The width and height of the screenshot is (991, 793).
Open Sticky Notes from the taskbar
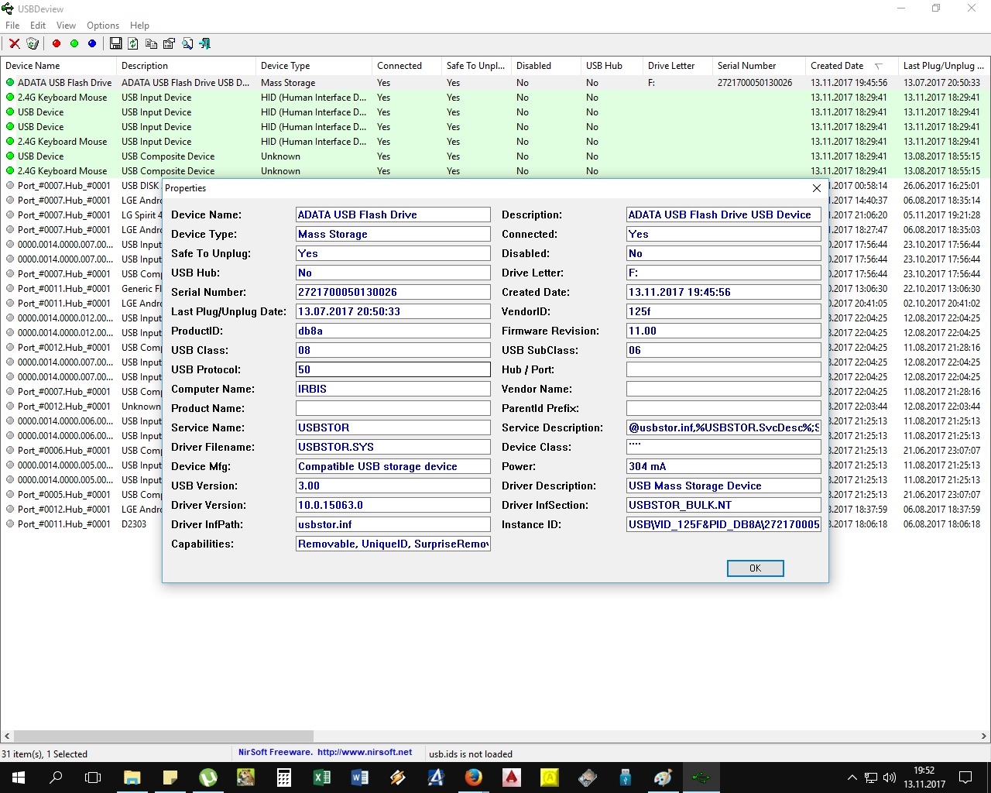170,778
